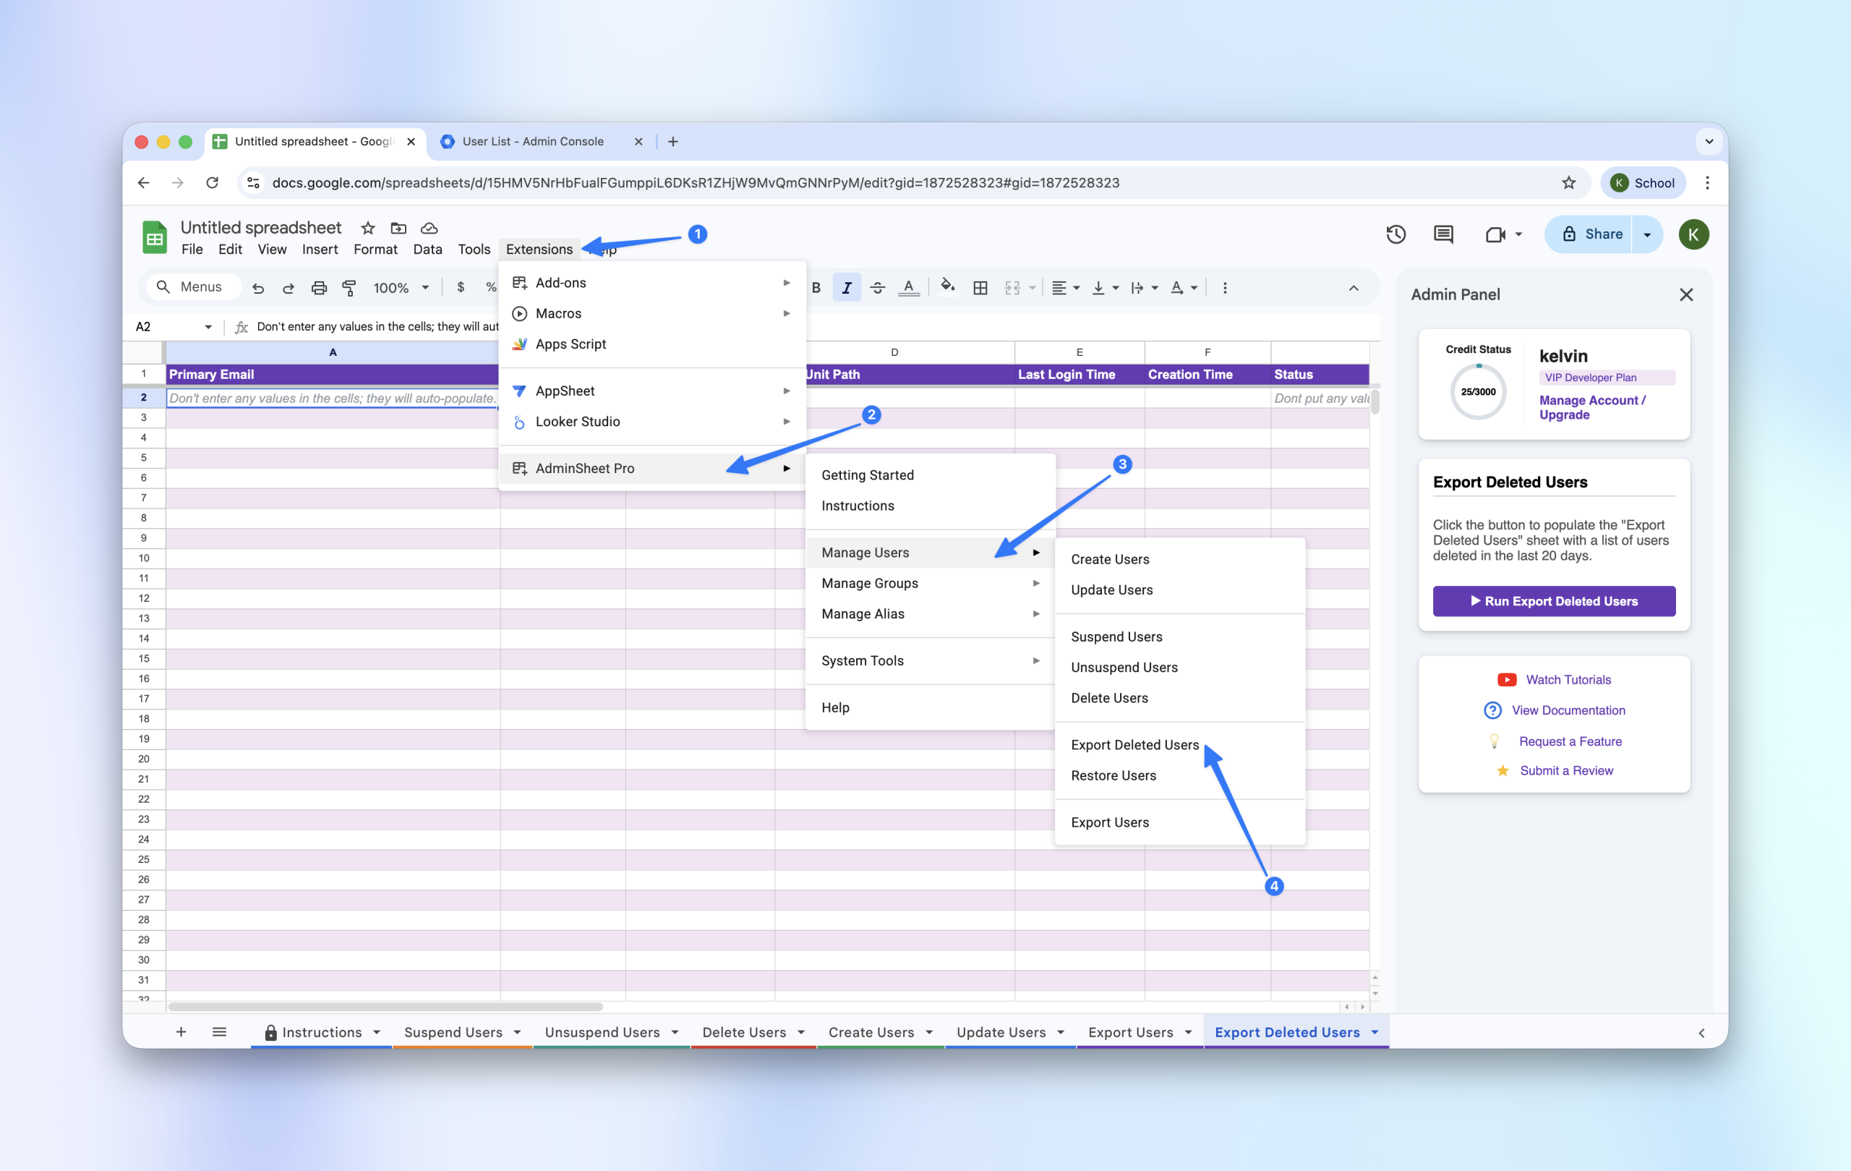Click the borders grid icon
This screenshot has width=1851, height=1171.
click(980, 288)
